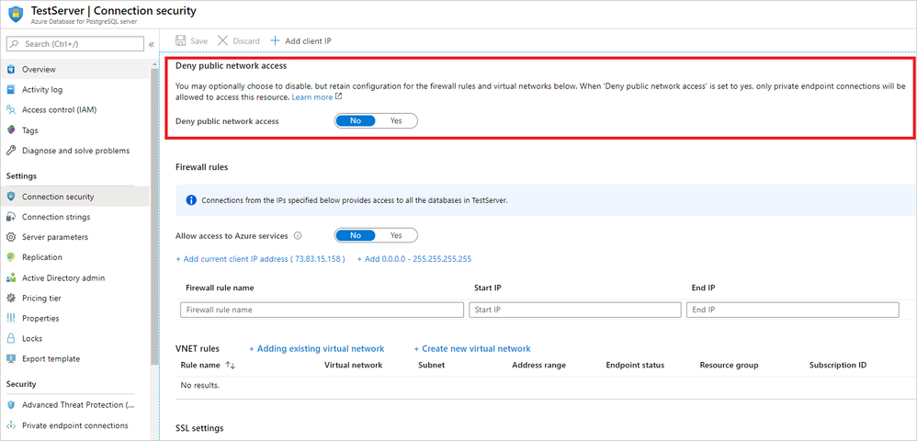Click the Save disk icon
Screen dimensions: 917x441
[x=181, y=41]
